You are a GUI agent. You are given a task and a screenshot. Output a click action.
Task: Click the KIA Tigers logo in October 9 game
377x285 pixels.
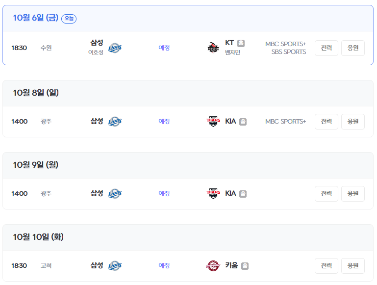coord(214,193)
